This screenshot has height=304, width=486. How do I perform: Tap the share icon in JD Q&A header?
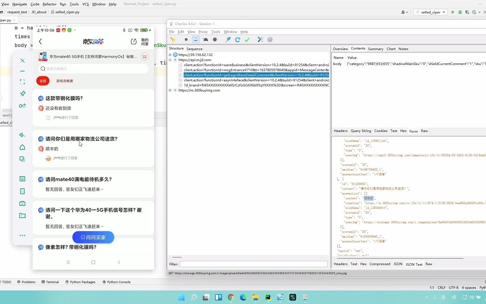pos(134,42)
